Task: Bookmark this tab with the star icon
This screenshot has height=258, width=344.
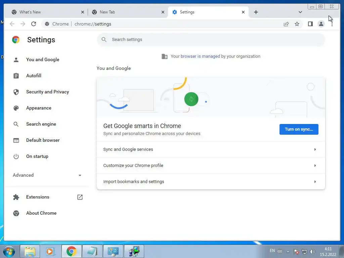Action: point(297,24)
